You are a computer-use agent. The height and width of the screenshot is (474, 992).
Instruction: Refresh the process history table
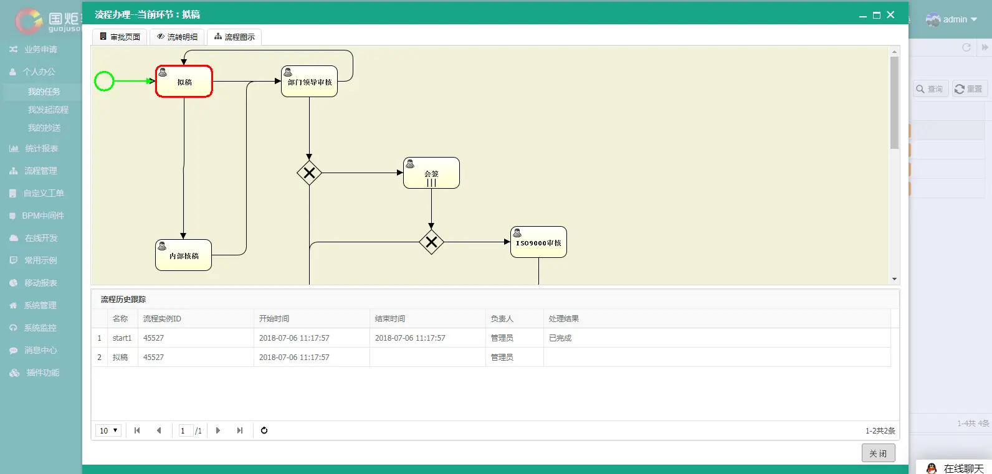[x=264, y=430]
